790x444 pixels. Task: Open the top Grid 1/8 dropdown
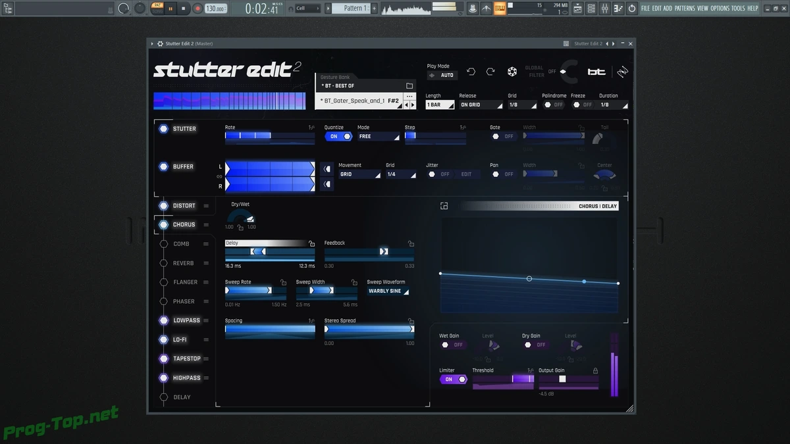522,105
